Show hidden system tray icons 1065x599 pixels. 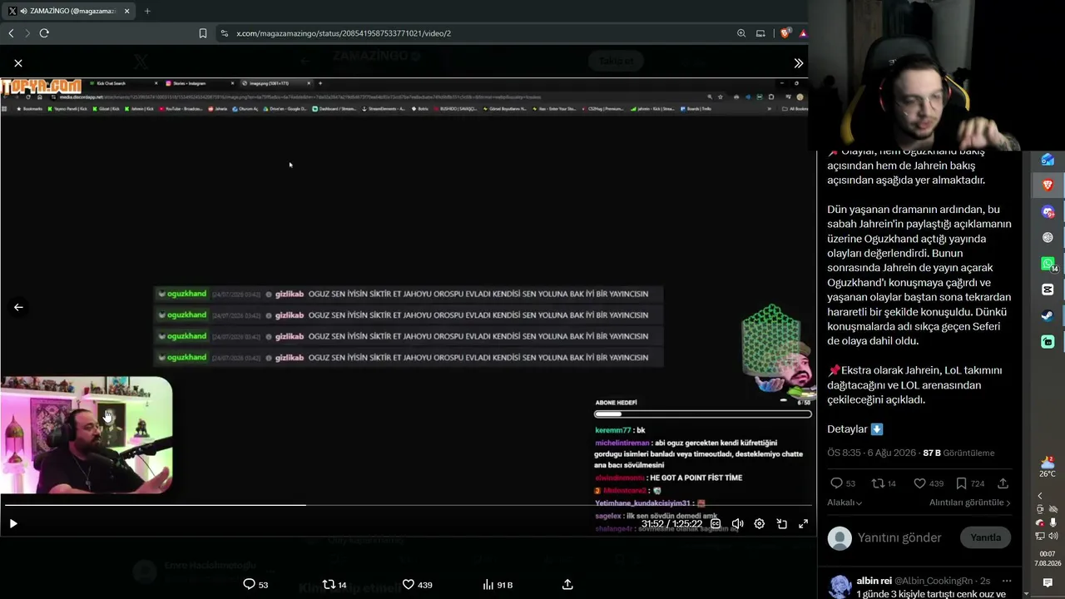[x=1039, y=496]
